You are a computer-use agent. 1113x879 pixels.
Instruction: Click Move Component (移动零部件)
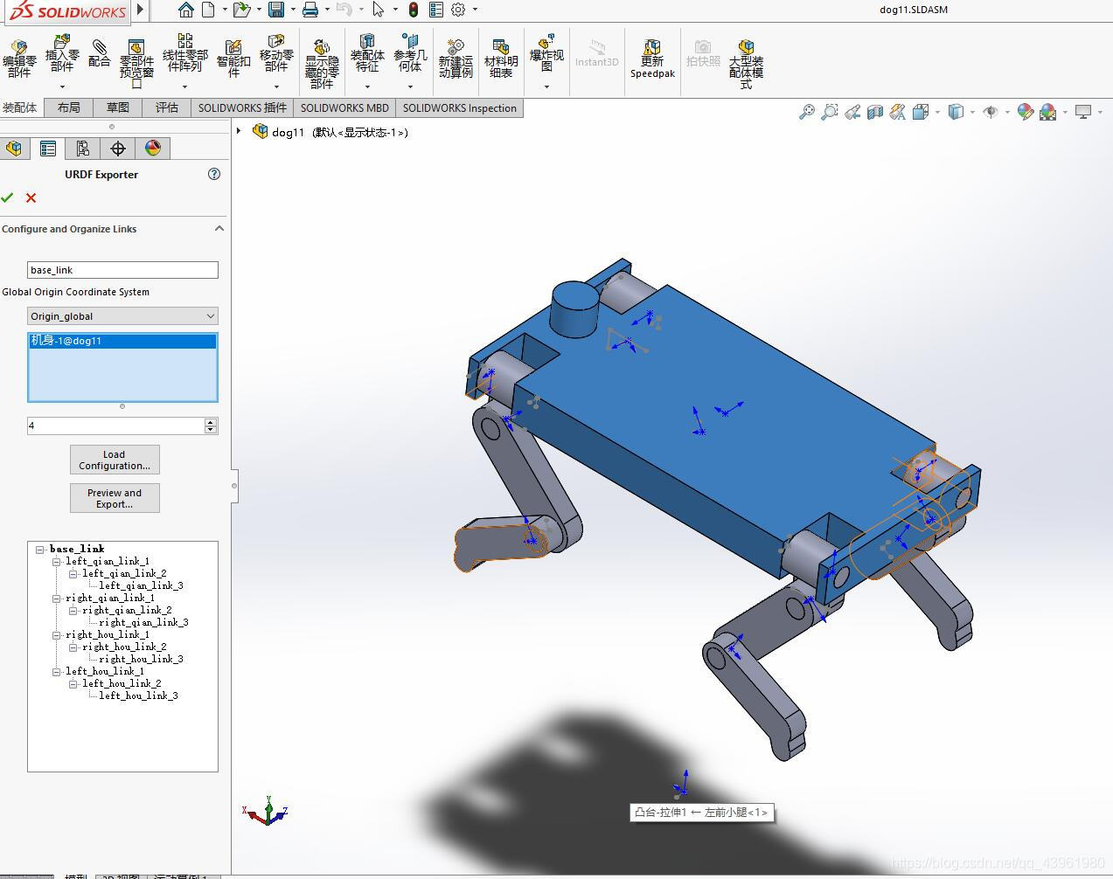(x=276, y=54)
